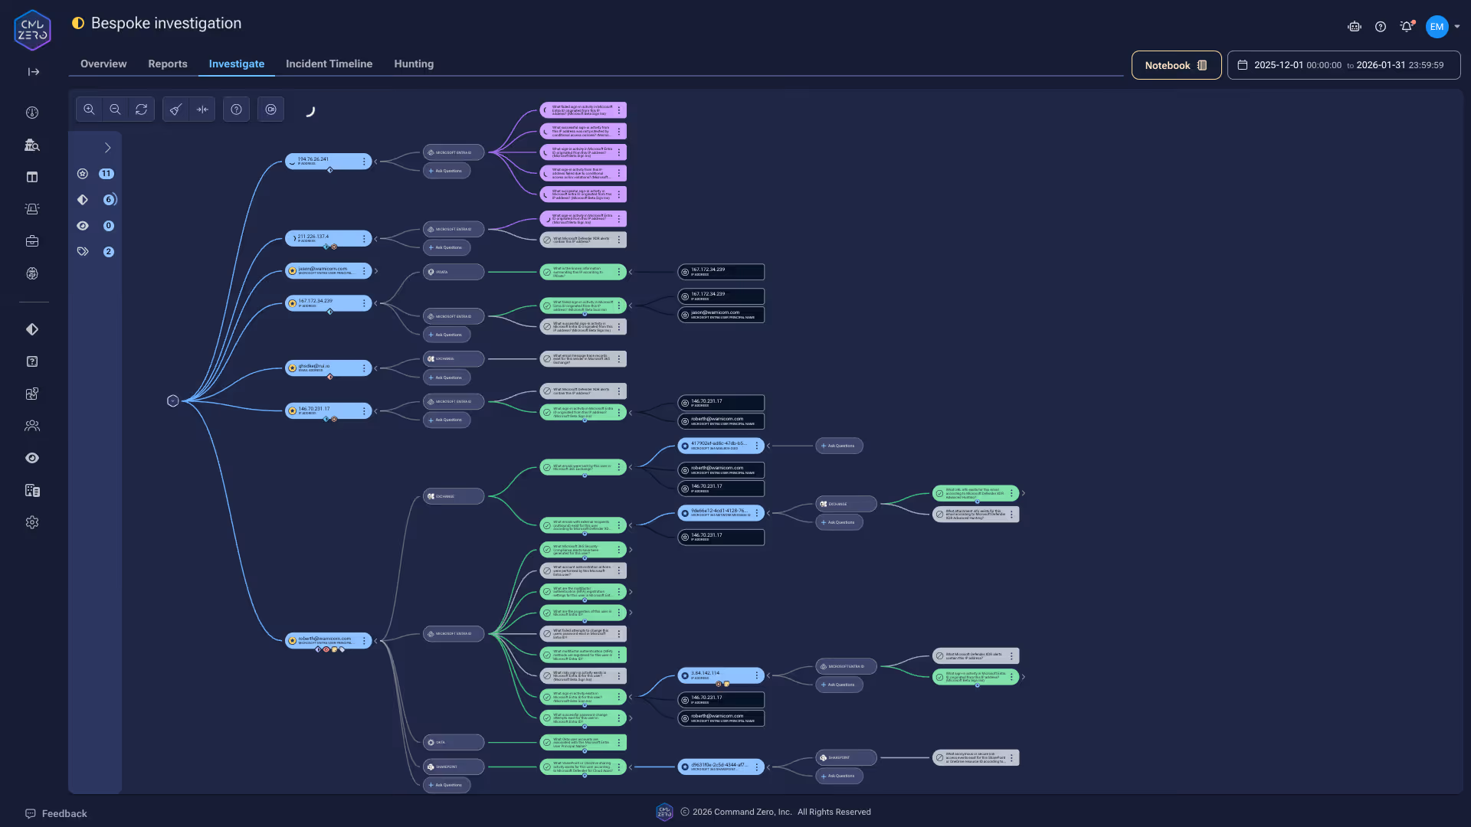Click the refresh graph icon
The width and height of the screenshot is (1471, 827).
[x=141, y=110]
